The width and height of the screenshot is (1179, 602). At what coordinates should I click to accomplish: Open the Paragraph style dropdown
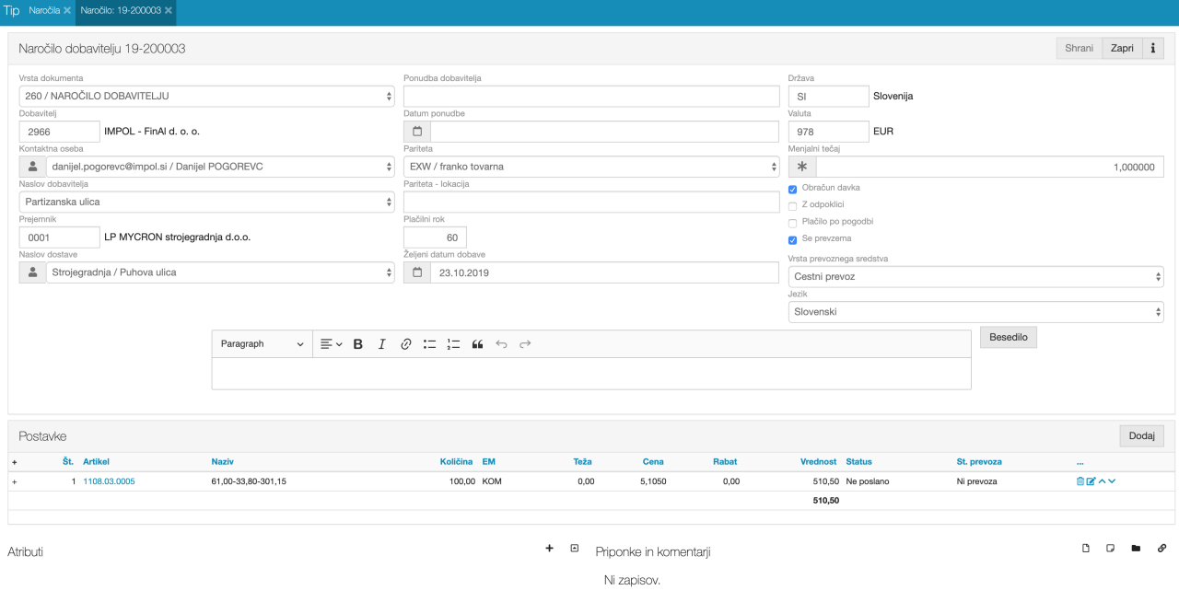[262, 344]
